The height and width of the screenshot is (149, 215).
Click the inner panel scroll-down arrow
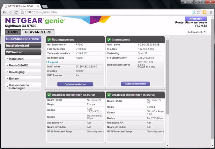167,145
